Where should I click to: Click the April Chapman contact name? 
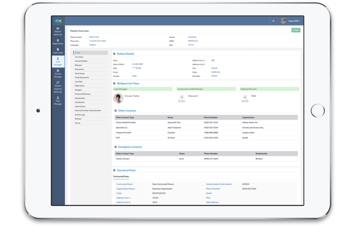coord(174,128)
